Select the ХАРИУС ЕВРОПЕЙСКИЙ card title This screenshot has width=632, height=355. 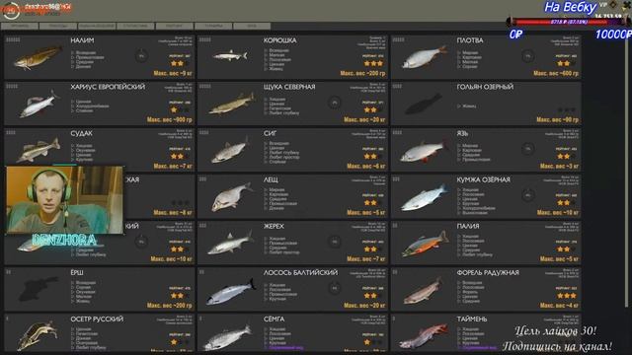tap(108, 87)
